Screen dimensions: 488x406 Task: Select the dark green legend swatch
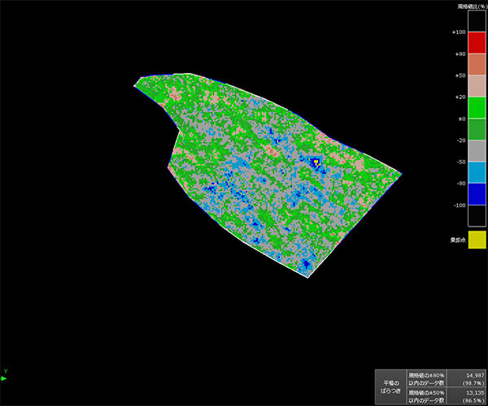coord(477,129)
